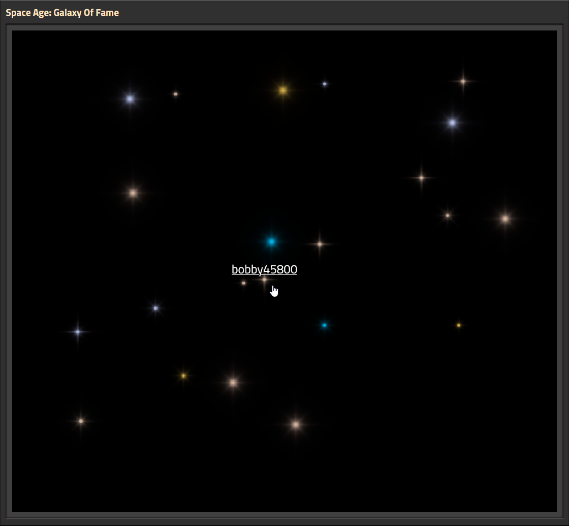Select the small tan star left of the hovered star

[243, 283]
